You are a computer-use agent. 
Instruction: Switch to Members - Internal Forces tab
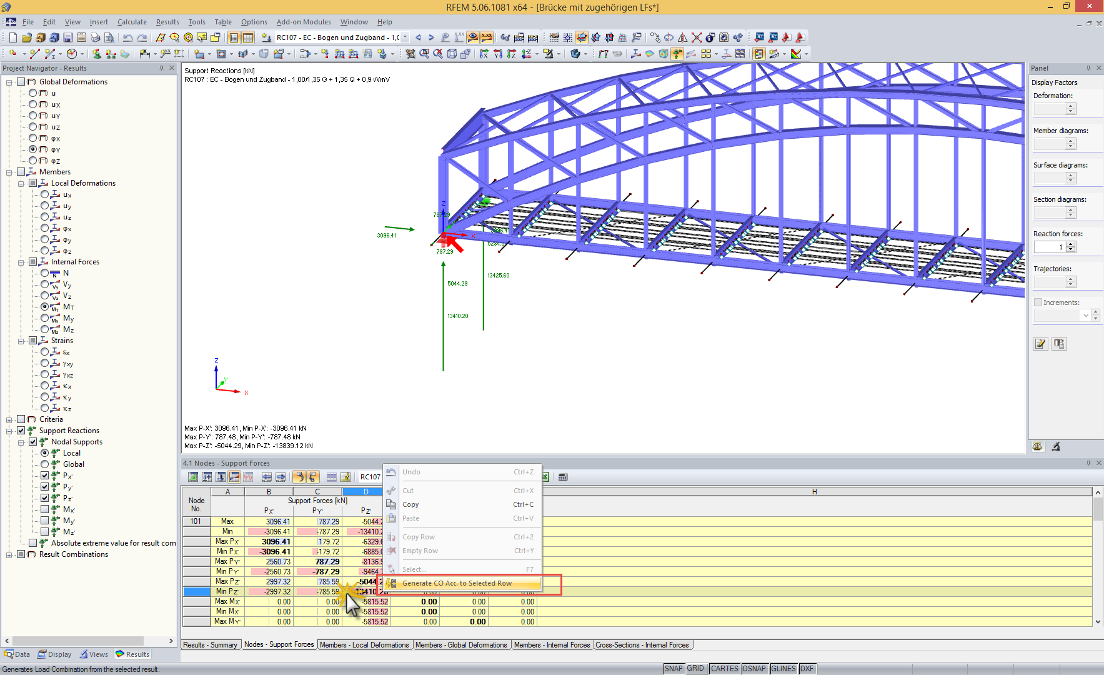pyautogui.click(x=552, y=645)
